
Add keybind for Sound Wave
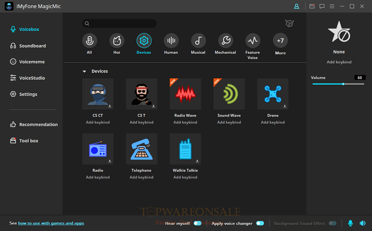click(229, 122)
